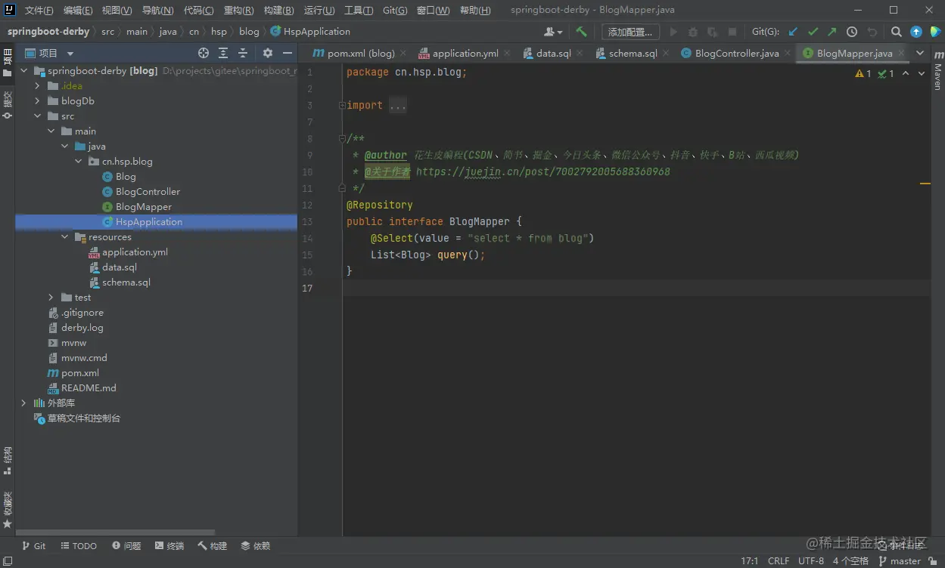Fold the Javadoc comment block
The image size is (945, 568).
point(342,139)
